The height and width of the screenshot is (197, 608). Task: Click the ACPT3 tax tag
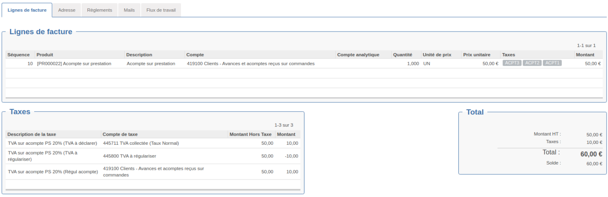(512, 63)
